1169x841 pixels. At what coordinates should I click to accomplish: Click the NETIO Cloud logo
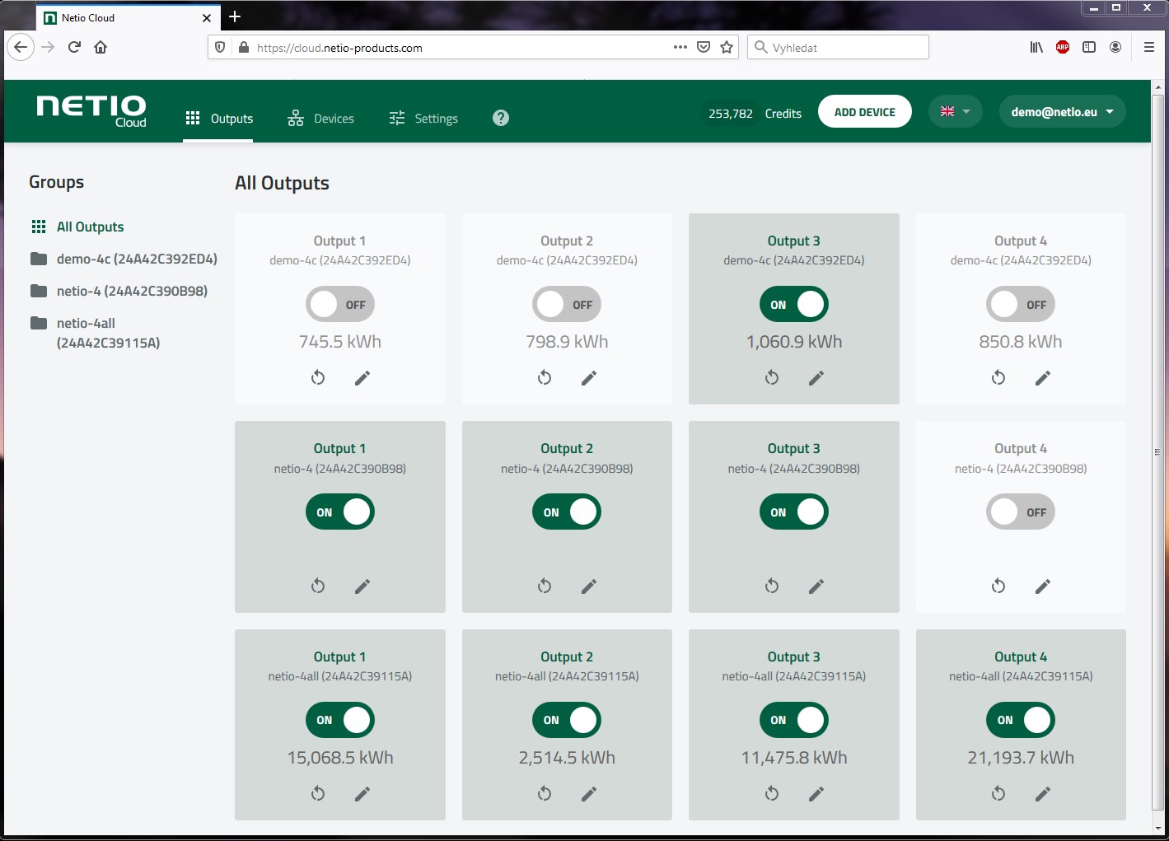[x=91, y=111]
